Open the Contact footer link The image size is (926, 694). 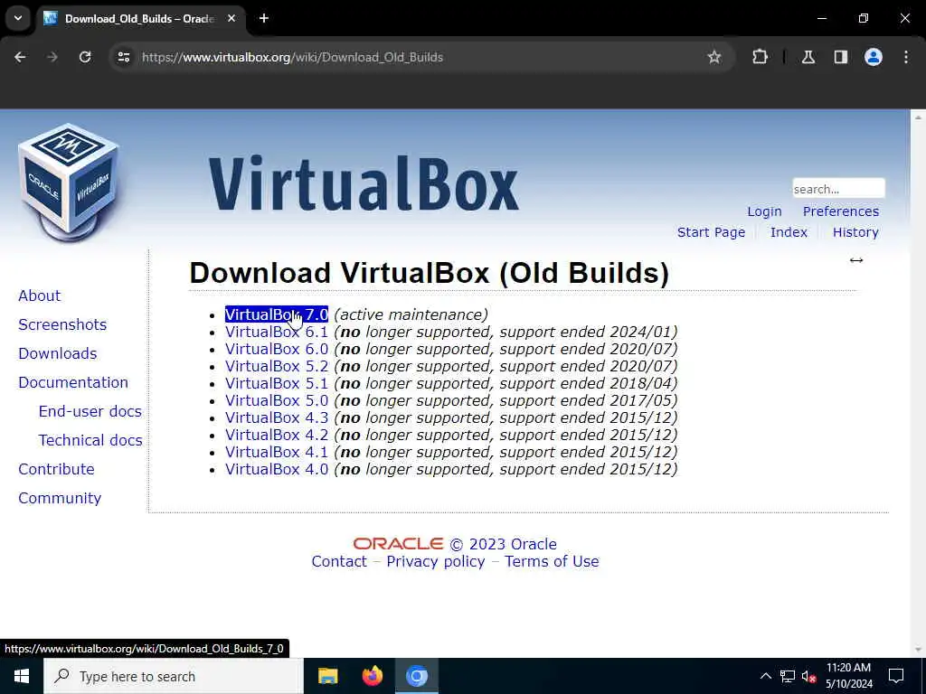pos(339,561)
